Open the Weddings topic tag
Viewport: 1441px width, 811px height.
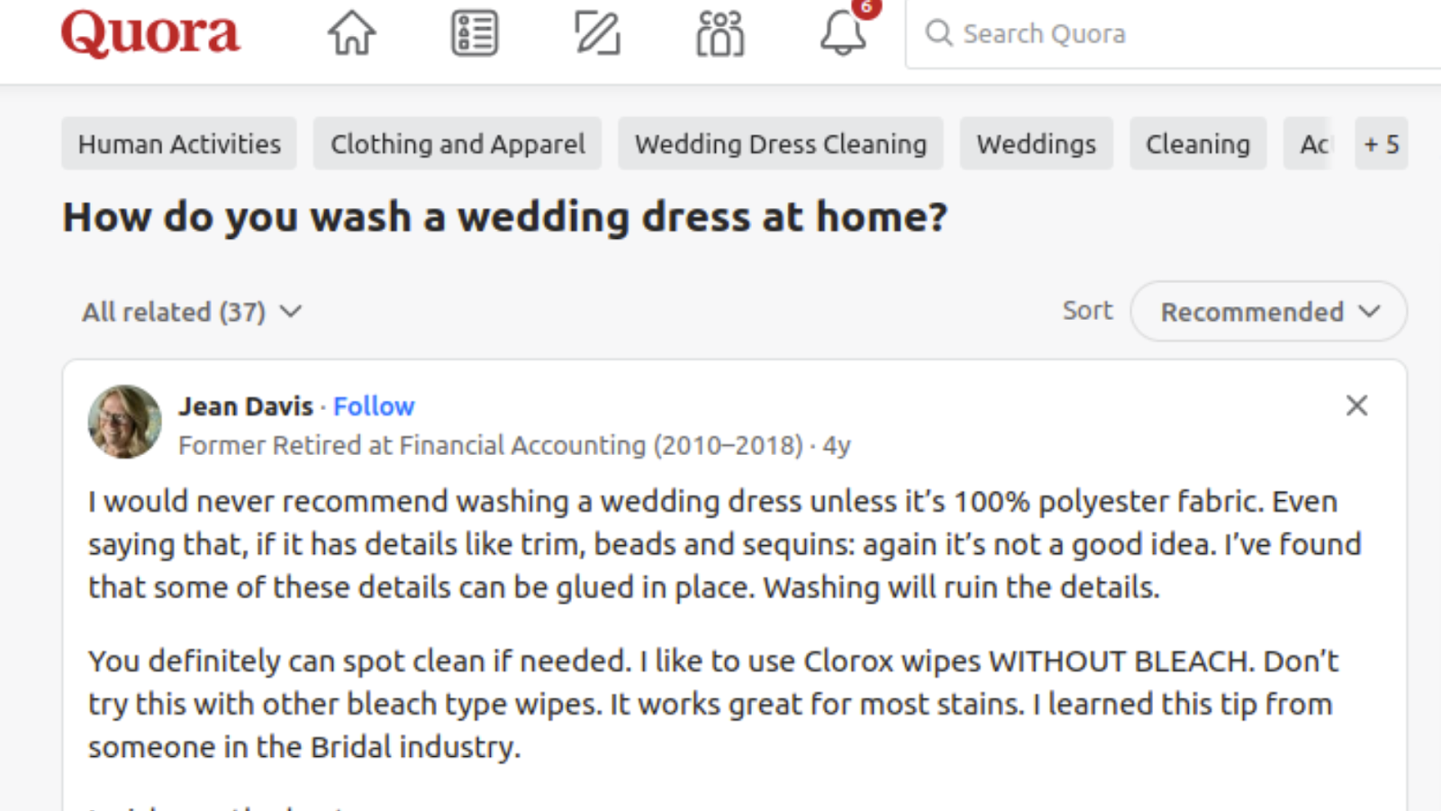click(1036, 144)
